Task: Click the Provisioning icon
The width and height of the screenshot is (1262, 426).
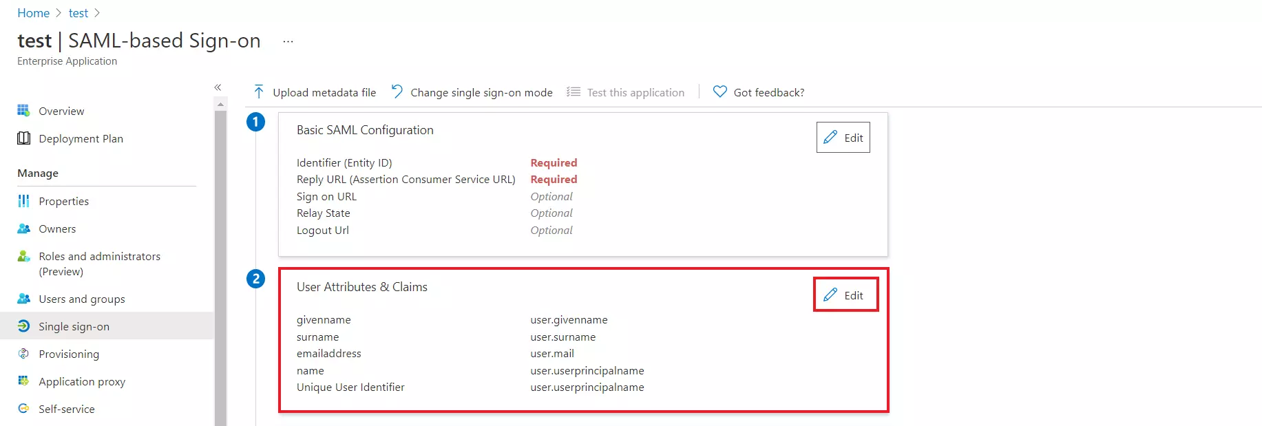Action: pyautogui.click(x=23, y=354)
